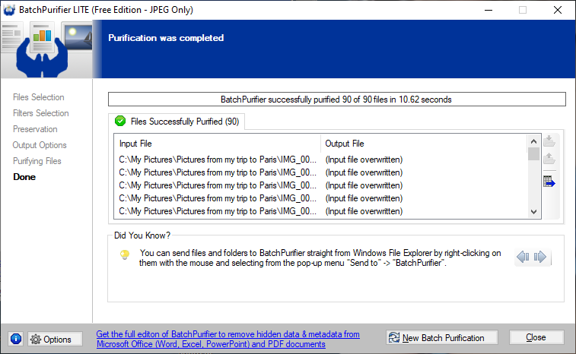Open the full edition BatchPurifier link

(x=228, y=339)
